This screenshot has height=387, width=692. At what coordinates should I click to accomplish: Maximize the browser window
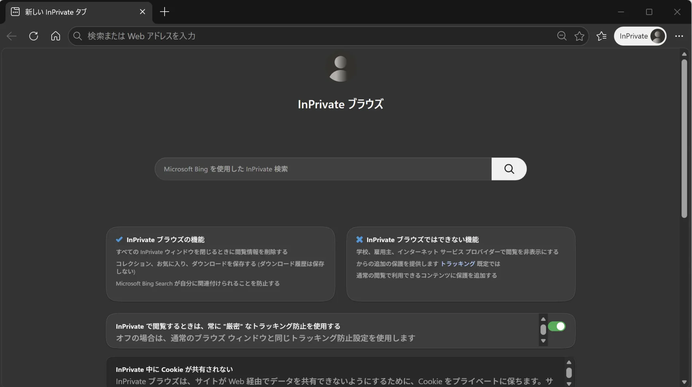(x=649, y=12)
